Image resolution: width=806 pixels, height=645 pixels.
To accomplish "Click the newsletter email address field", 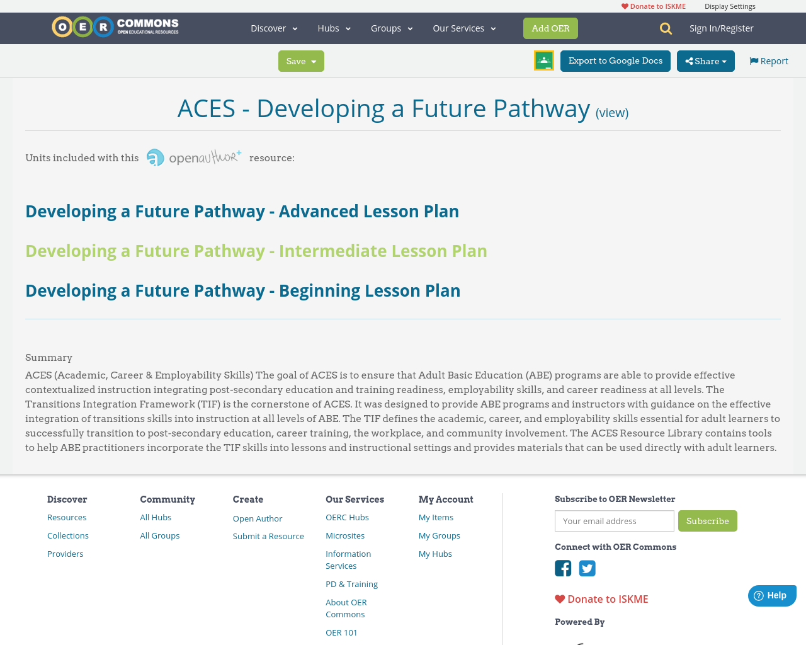I will click(614, 521).
